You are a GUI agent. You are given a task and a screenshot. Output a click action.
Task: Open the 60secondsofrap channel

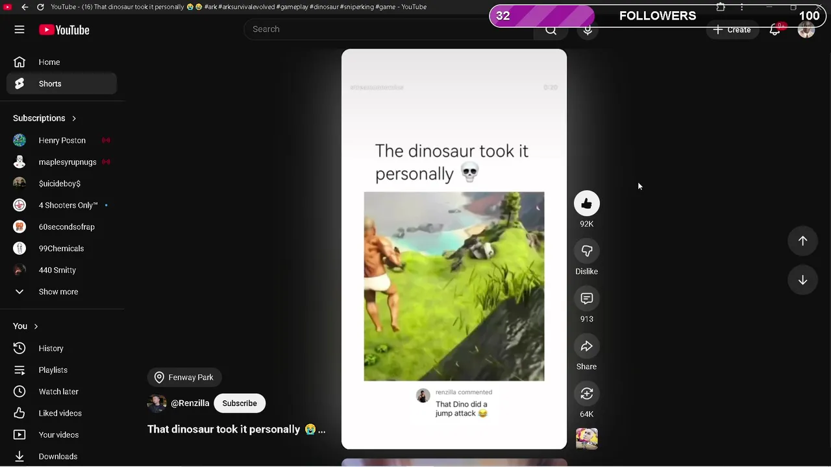pos(62,227)
